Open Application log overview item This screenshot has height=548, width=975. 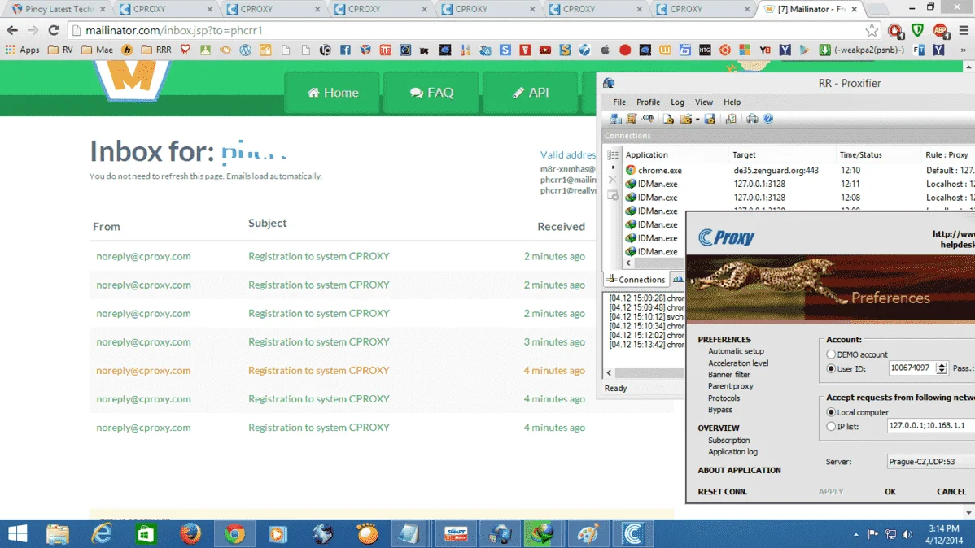732,452
